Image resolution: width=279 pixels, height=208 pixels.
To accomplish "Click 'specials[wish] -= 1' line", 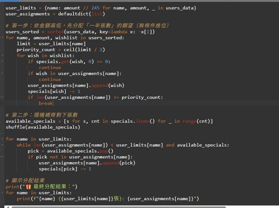I will pos(54,92).
